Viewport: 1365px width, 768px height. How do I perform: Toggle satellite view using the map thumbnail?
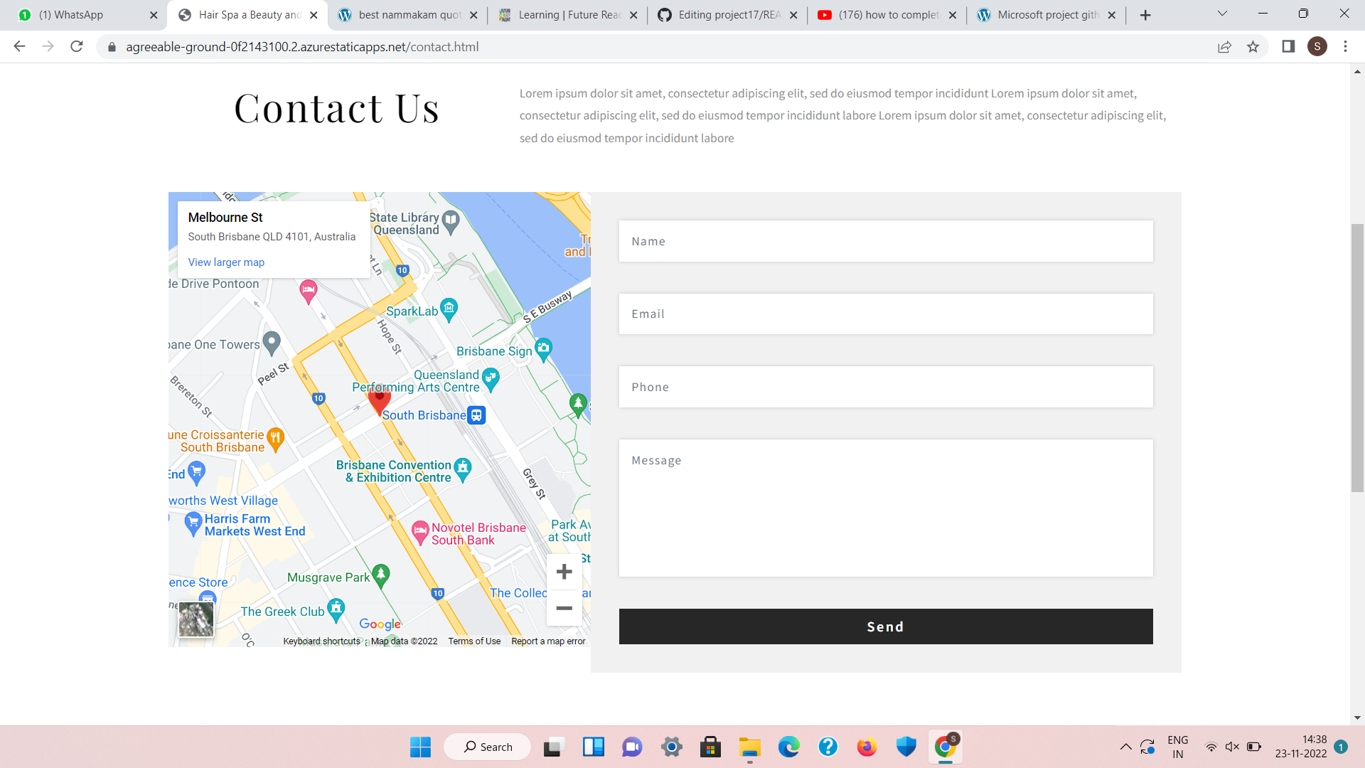[196, 619]
